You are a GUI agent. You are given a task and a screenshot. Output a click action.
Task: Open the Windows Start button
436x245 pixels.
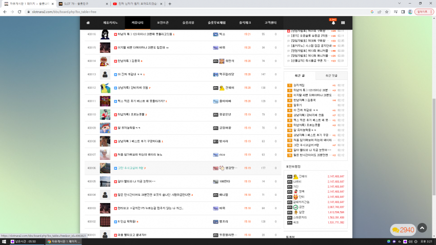coord(4,241)
